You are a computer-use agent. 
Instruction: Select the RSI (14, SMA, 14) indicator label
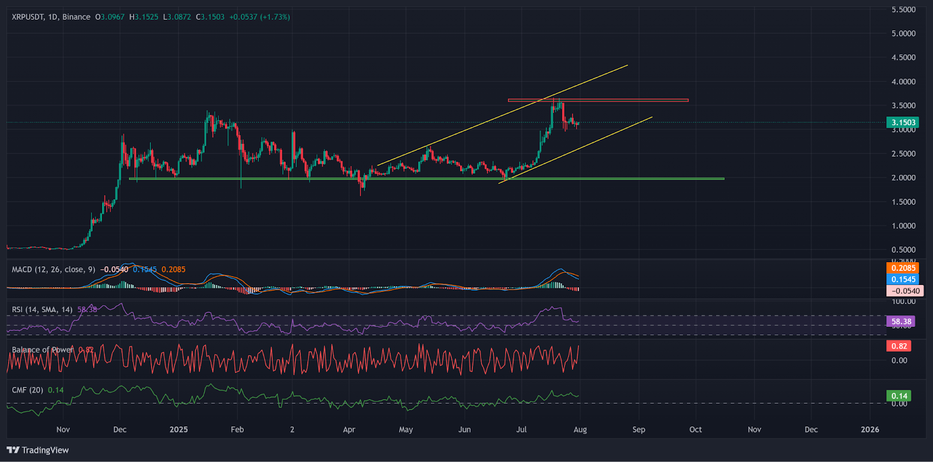pos(42,309)
